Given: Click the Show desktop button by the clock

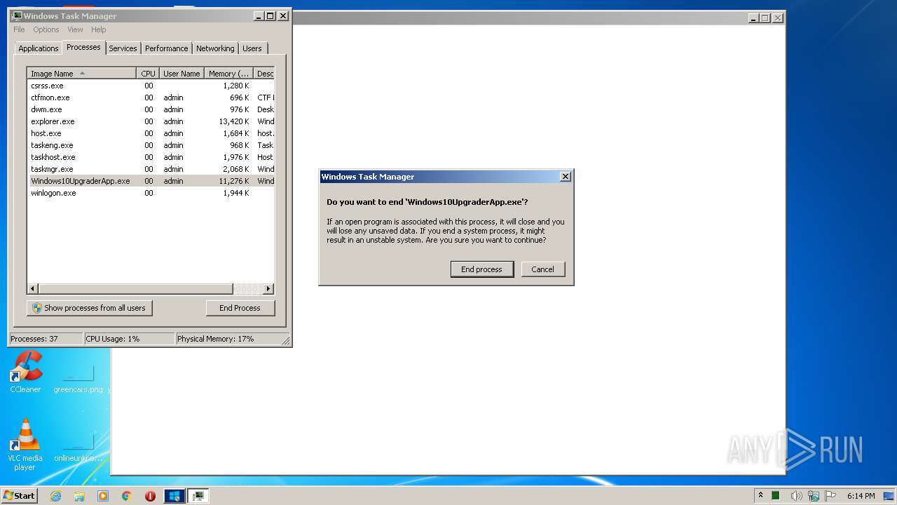Looking at the screenshot, I should (x=890, y=496).
